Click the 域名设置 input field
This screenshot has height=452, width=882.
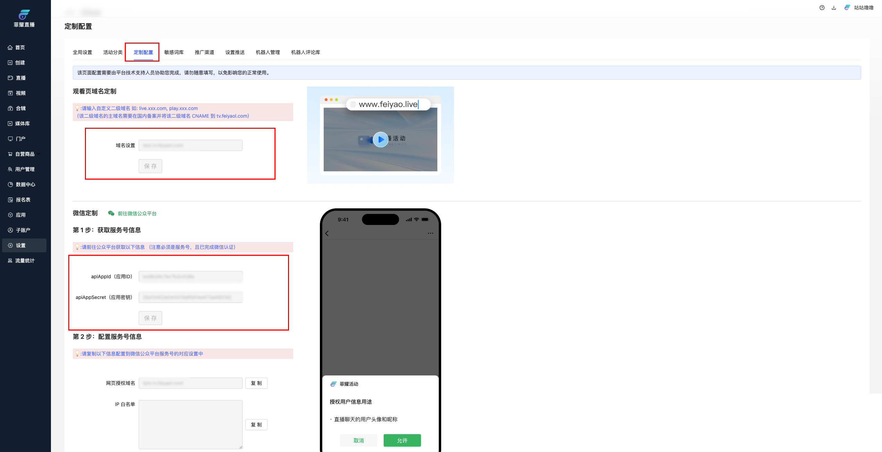[x=190, y=145]
